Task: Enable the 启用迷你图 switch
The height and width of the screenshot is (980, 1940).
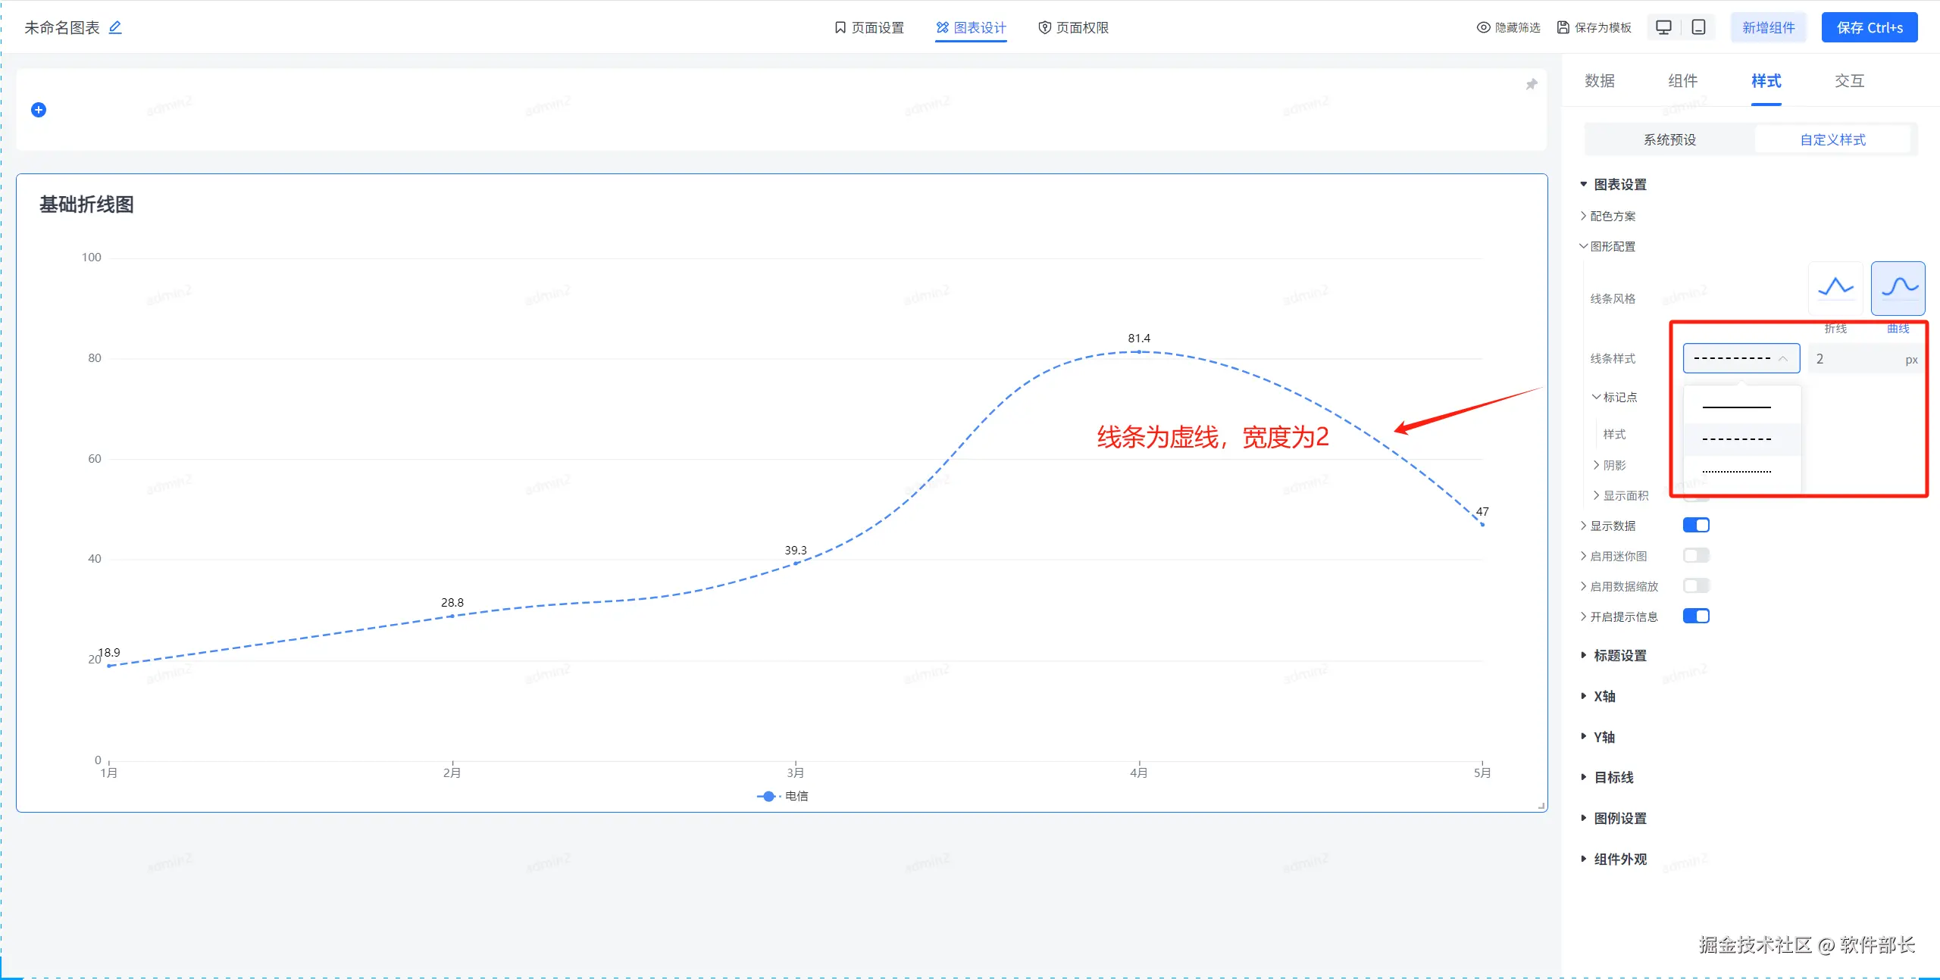Action: pos(1696,555)
